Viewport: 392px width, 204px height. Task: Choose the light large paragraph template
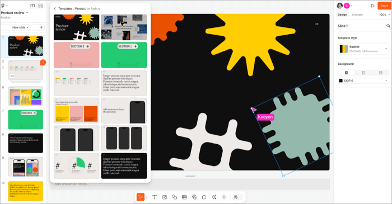point(124,83)
